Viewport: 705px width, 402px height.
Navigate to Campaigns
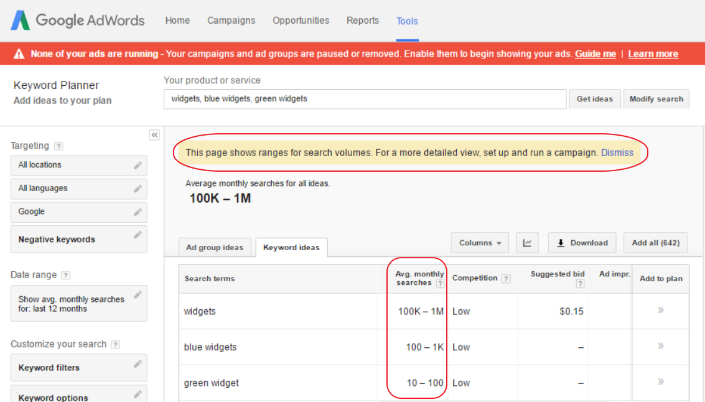231,21
